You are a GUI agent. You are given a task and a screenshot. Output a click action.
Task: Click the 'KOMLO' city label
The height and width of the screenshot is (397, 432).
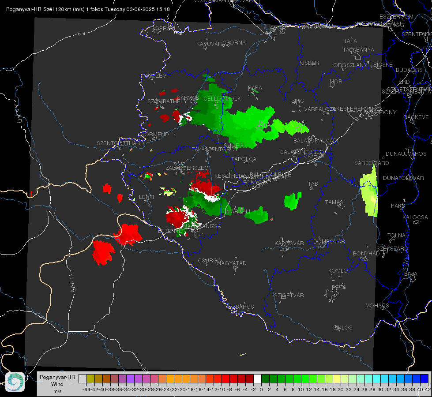tap(338, 271)
